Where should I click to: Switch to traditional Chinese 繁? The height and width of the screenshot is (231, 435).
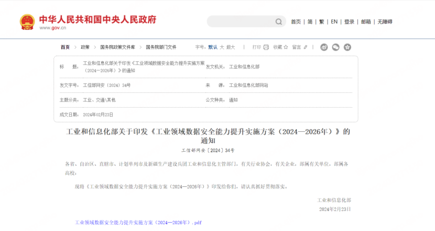tap(322, 22)
